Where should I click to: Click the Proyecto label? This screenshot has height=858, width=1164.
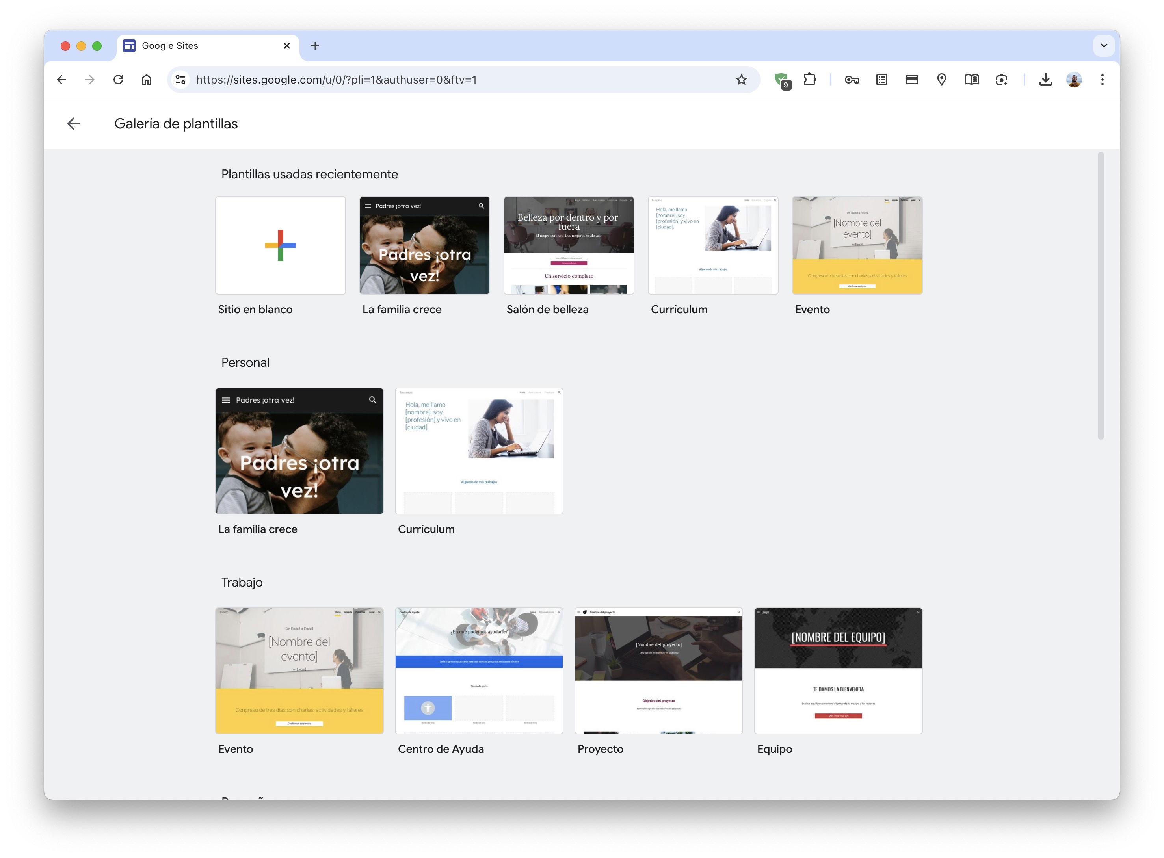(x=601, y=749)
